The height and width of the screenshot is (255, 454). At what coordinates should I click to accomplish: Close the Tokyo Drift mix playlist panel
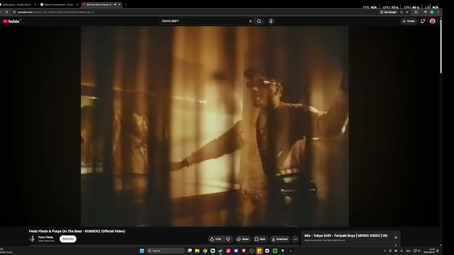click(396, 238)
